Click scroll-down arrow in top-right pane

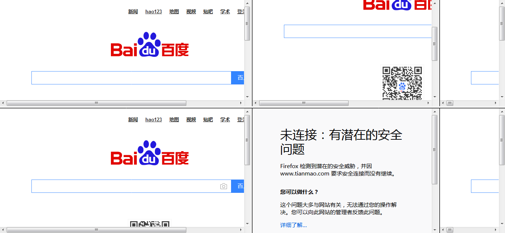[502, 97]
